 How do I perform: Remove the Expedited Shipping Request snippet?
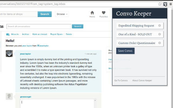point(160,26)
